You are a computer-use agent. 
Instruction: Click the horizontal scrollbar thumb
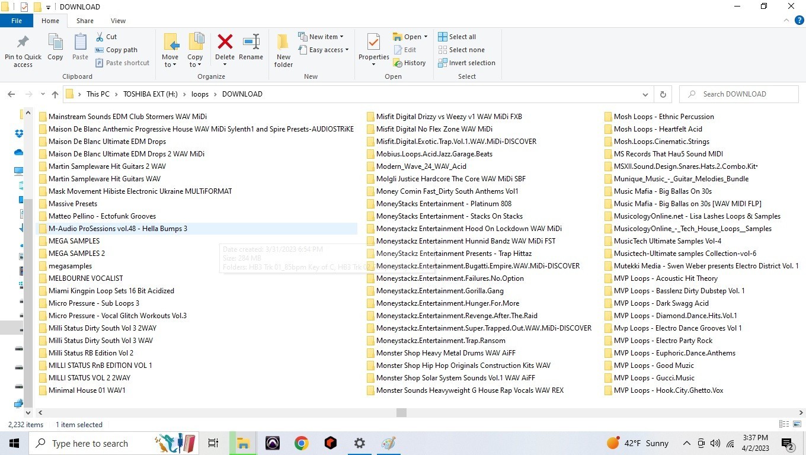coord(401,412)
